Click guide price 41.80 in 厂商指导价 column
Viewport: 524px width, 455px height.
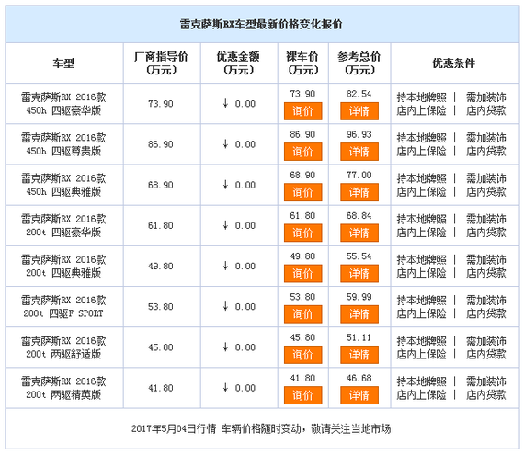[x=161, y=388]
